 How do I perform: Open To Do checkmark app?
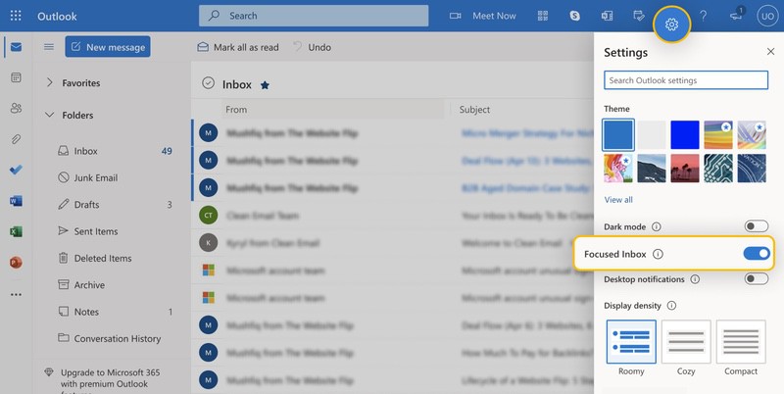point(16,170)
